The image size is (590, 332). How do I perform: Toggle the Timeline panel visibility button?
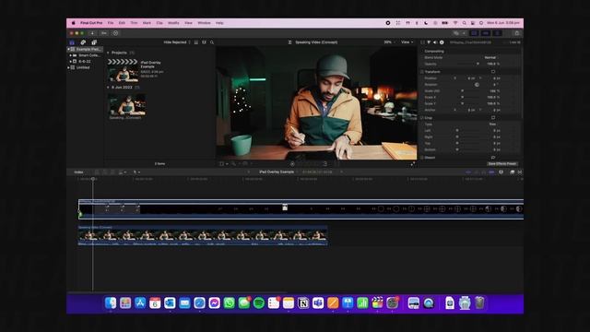[486, 33]
